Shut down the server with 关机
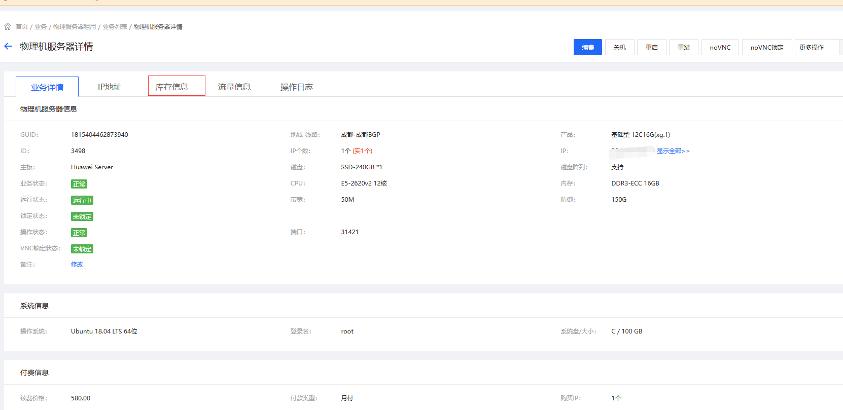843x410 pixels. [x=619, y=47]
